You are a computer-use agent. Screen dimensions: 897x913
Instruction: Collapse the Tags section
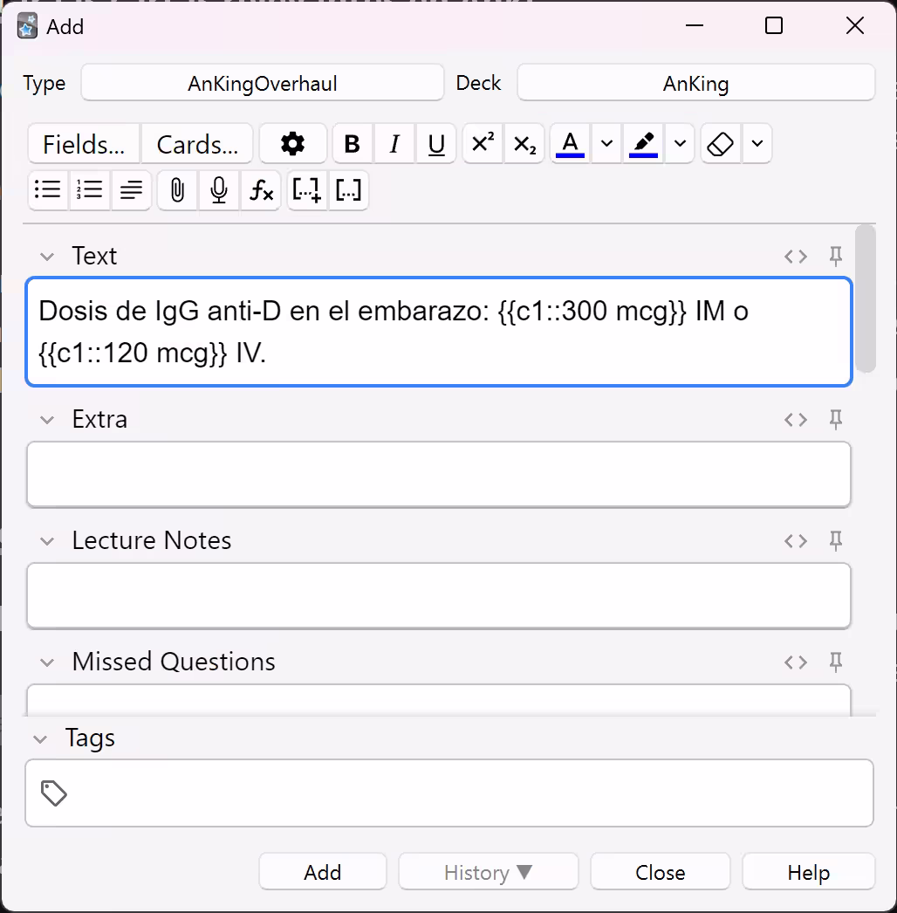(x=40, y=739)
